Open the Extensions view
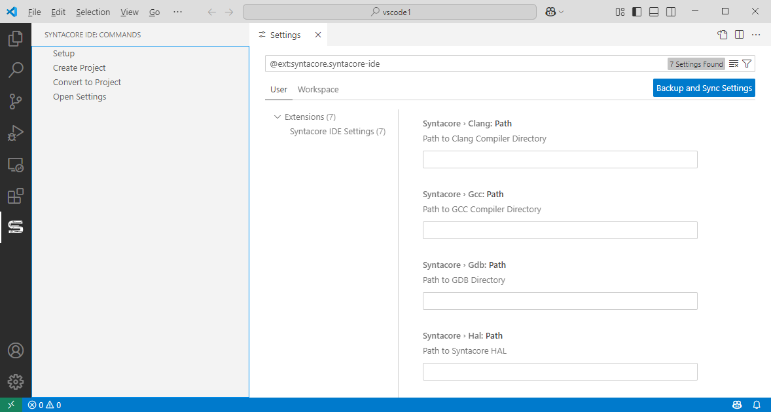 [16, 196]
